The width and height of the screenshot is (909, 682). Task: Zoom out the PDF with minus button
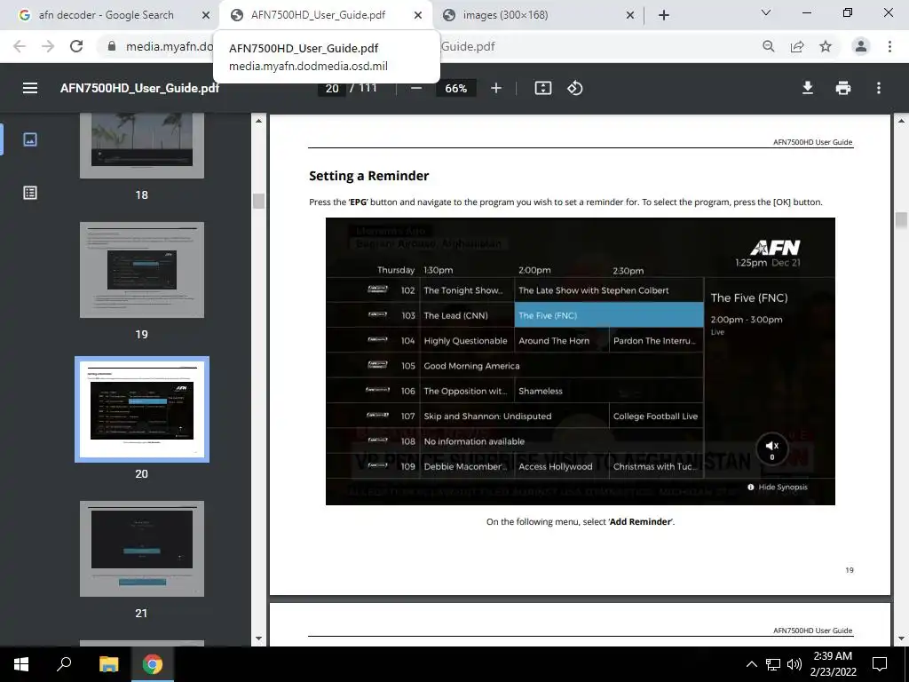pos(416,88)
